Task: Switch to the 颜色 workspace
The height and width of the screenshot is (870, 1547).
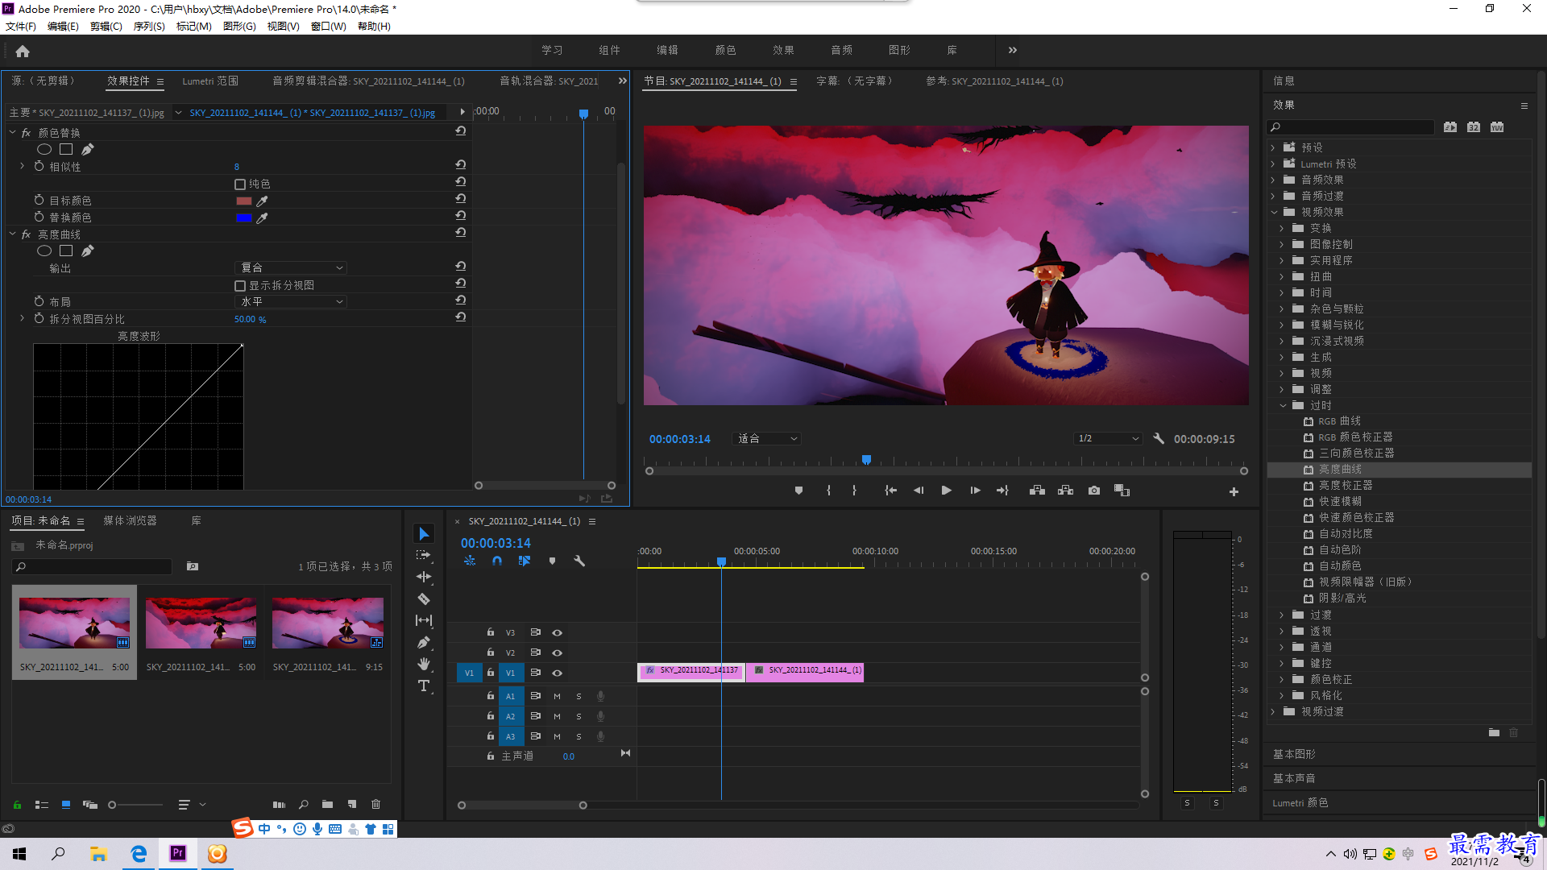Action: pos(725,50)
